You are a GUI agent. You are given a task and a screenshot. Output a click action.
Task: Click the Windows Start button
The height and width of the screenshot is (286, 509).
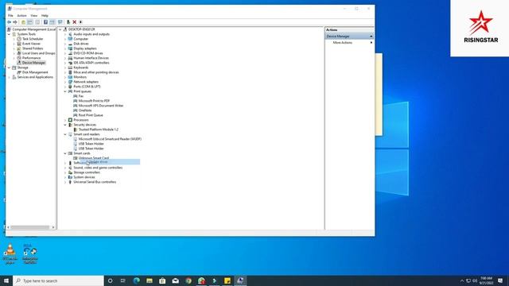[x=6, y=280]
